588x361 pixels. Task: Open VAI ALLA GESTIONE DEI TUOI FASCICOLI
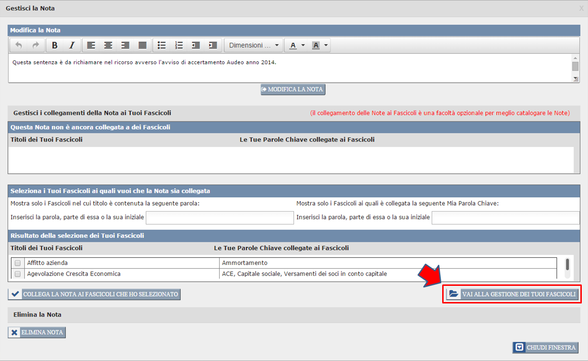click(513, 294)
